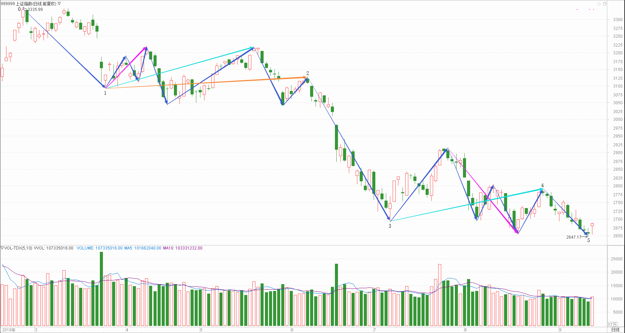The height and width of the screenshot is (333, 625).
Task: Click wave label 1 near April low
Action: [105, 93]
